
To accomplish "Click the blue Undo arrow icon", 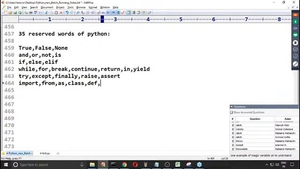I will tap(67, 13).
